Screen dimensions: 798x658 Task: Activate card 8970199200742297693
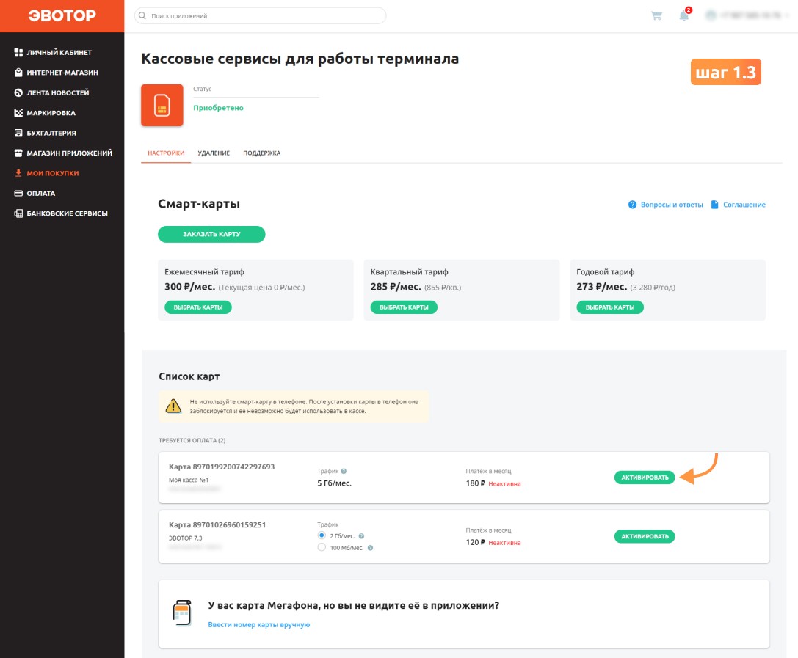tap(645, 478)
